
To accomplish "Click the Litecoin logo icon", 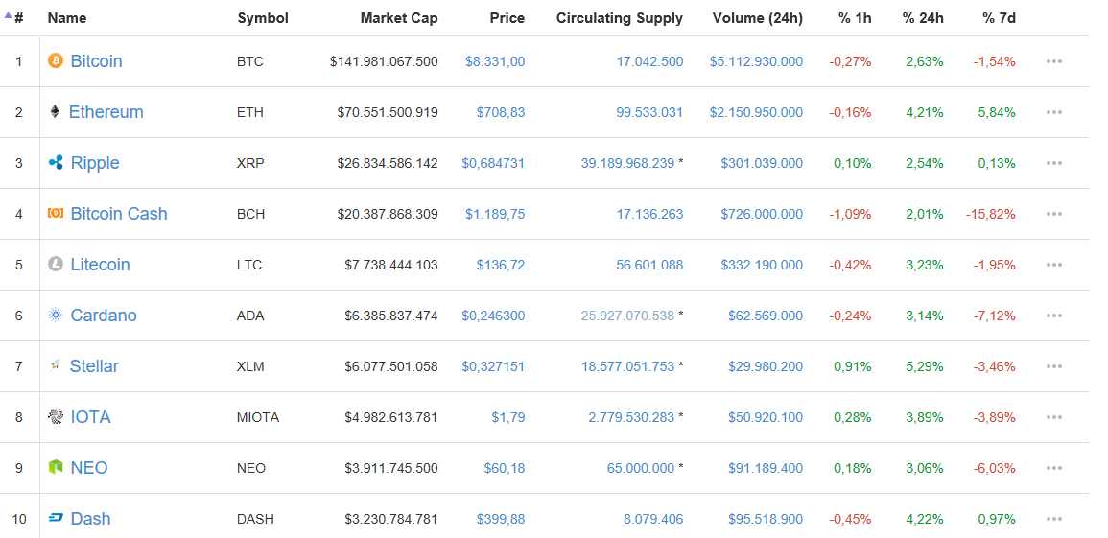I will click(56, 265).
